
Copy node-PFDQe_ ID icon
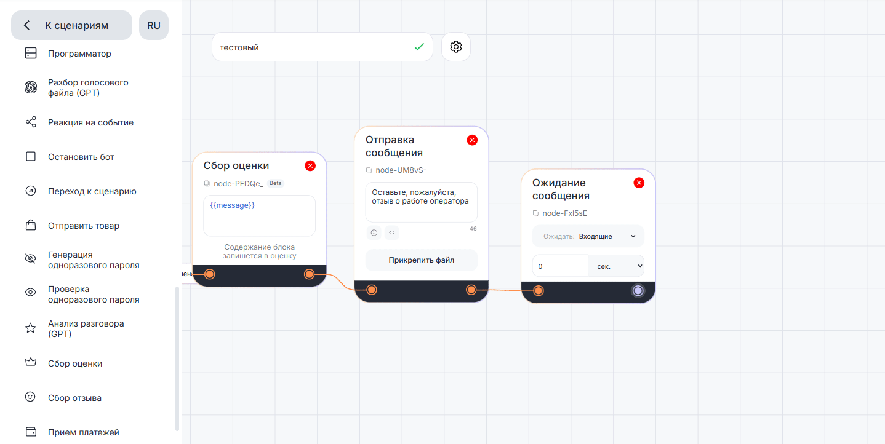207,183
